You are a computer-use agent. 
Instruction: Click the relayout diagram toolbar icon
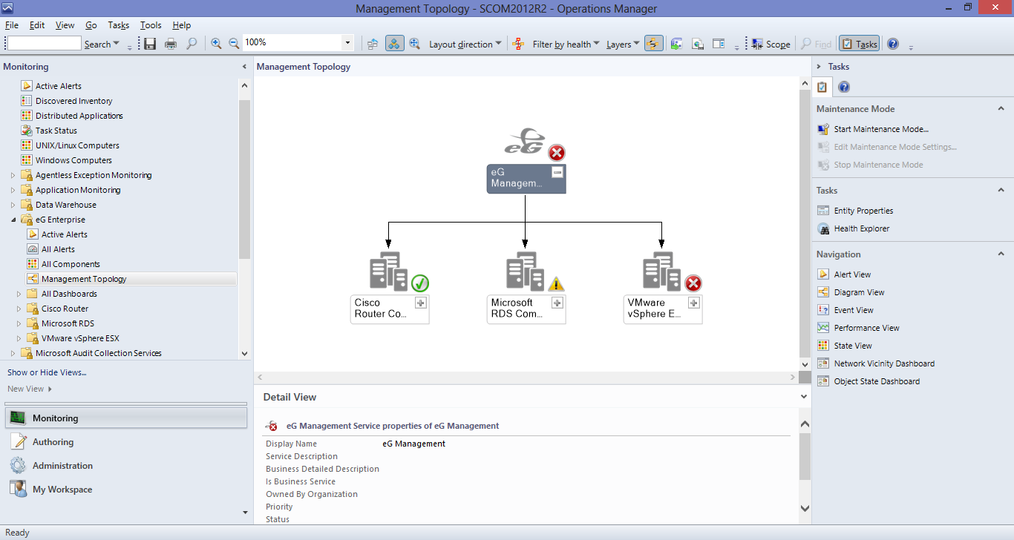(373, 44)
